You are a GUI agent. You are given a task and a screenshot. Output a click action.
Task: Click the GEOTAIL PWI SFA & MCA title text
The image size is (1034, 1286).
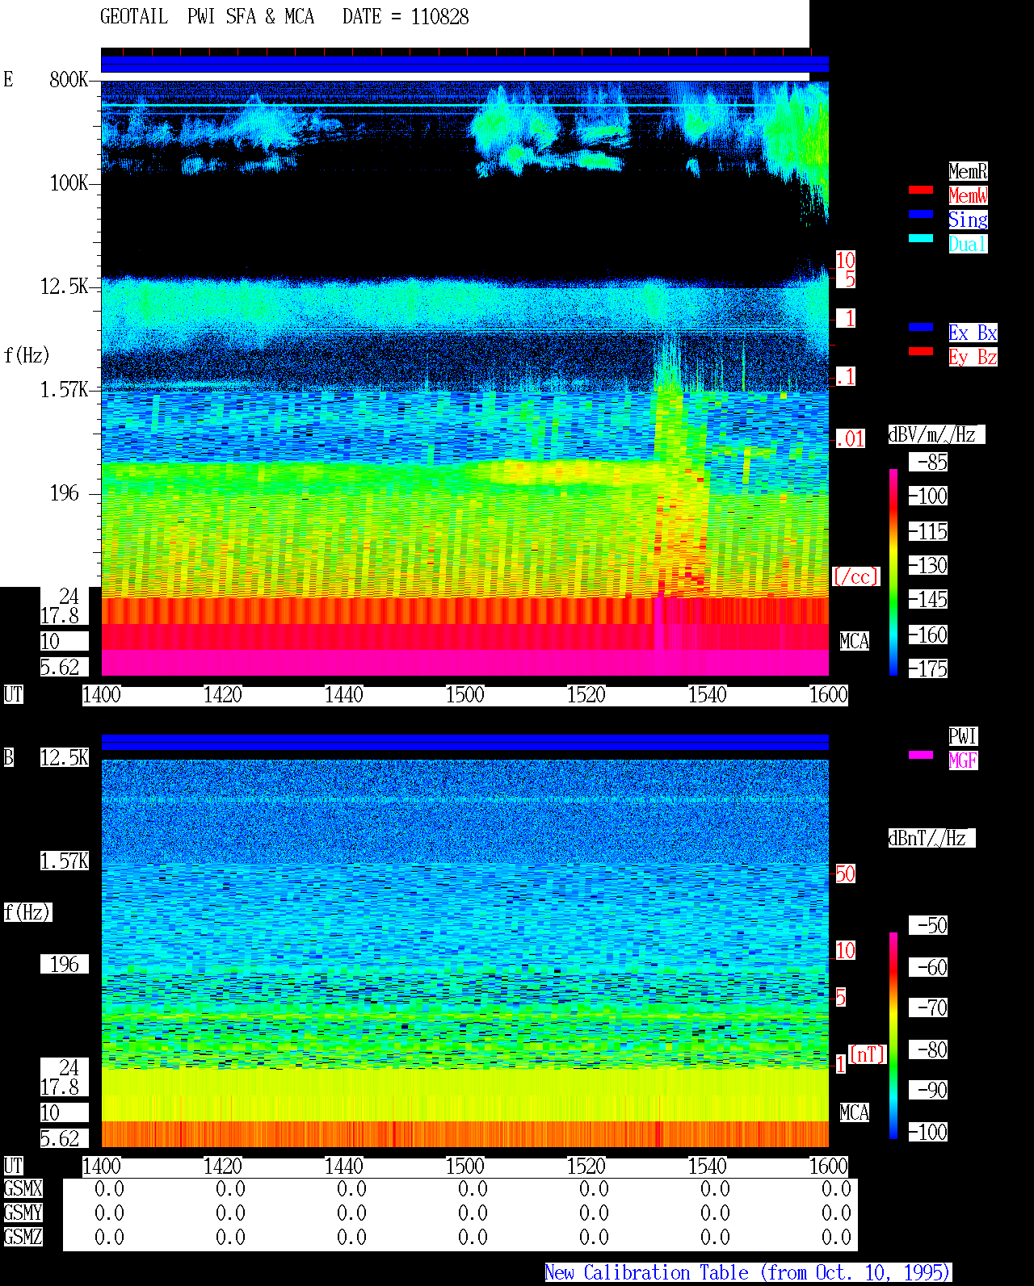(207, 17)
